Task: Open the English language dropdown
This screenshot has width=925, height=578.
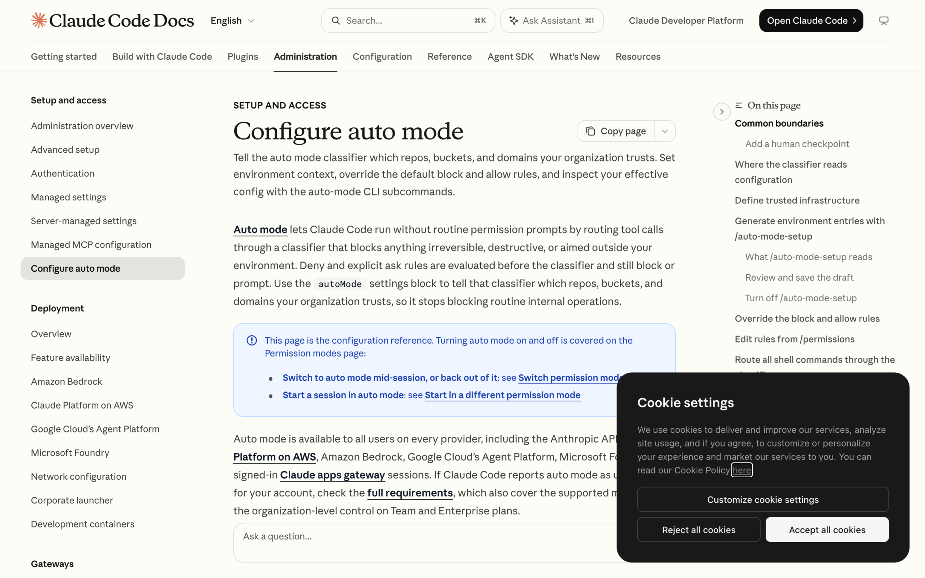Action: [x=232, y=21]
